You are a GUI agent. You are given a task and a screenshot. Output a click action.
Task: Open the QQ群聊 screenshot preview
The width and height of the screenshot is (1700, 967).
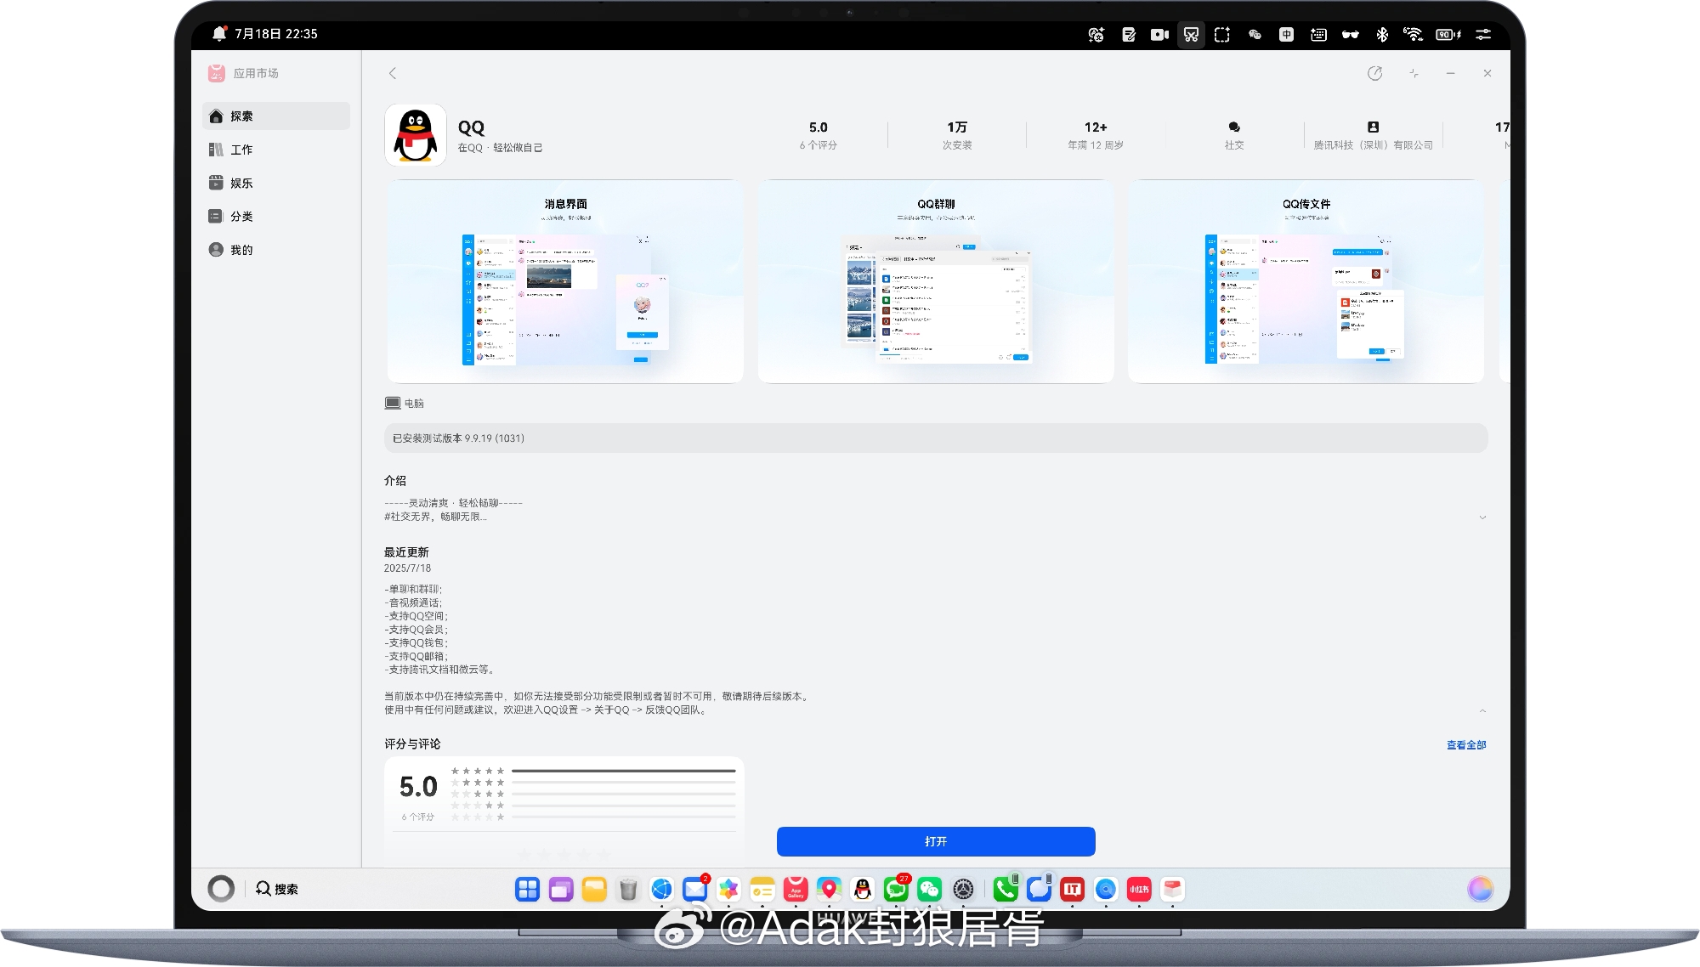(935, 281)
